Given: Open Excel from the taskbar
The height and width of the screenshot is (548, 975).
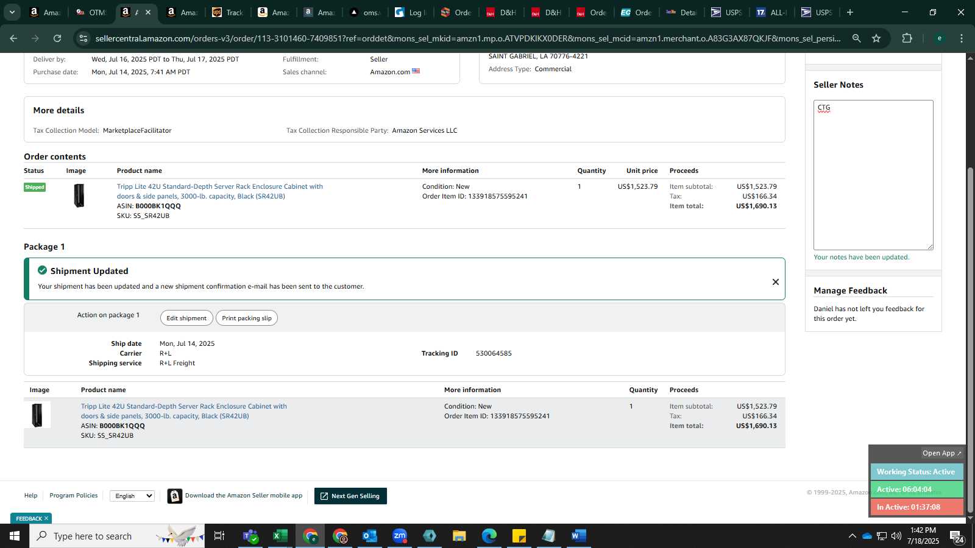Looking at the screenshot, I should (280, 536).
